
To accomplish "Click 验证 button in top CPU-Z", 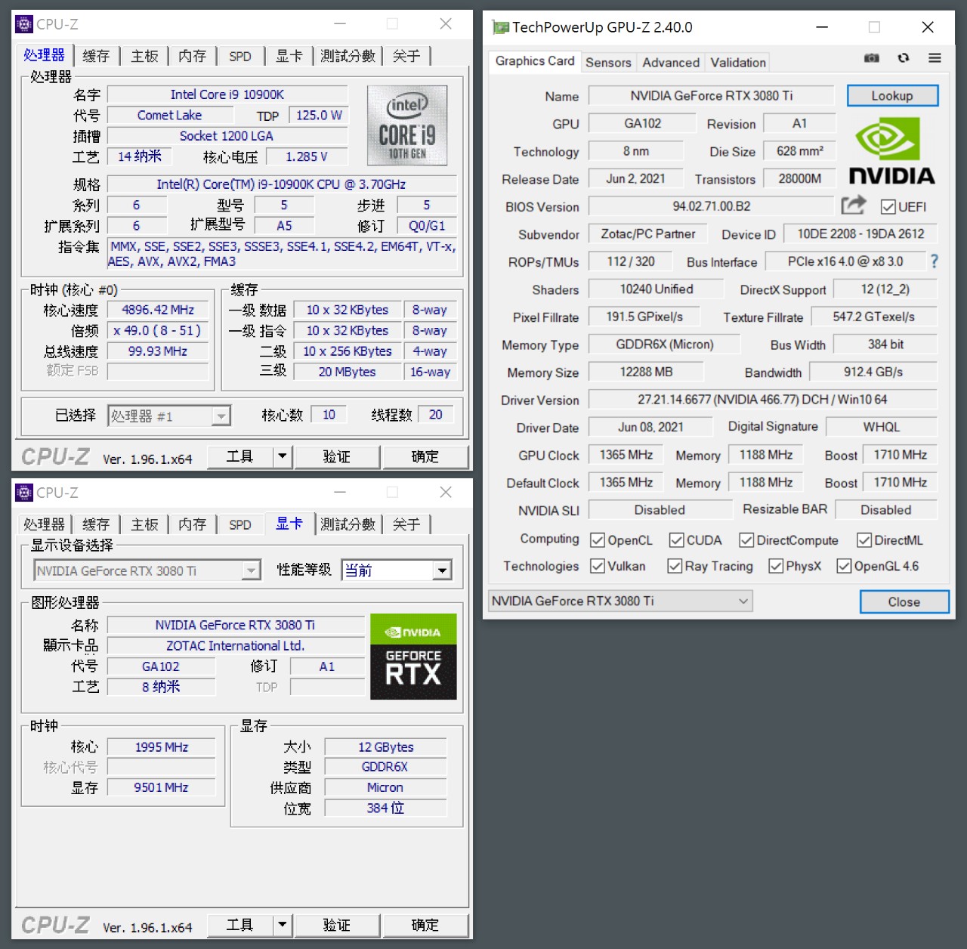I will tap(336, 456).
